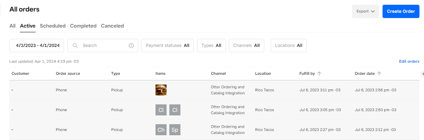Select the 'Ch' item tile
Viewport: 424px width, 140px height.
coord(161,130)
